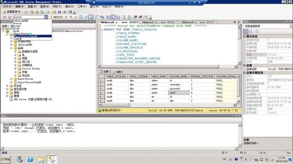Select the SQL Server 代理 agent node
The width and height of the screenshot is (293, 164).
pos(33,99)
